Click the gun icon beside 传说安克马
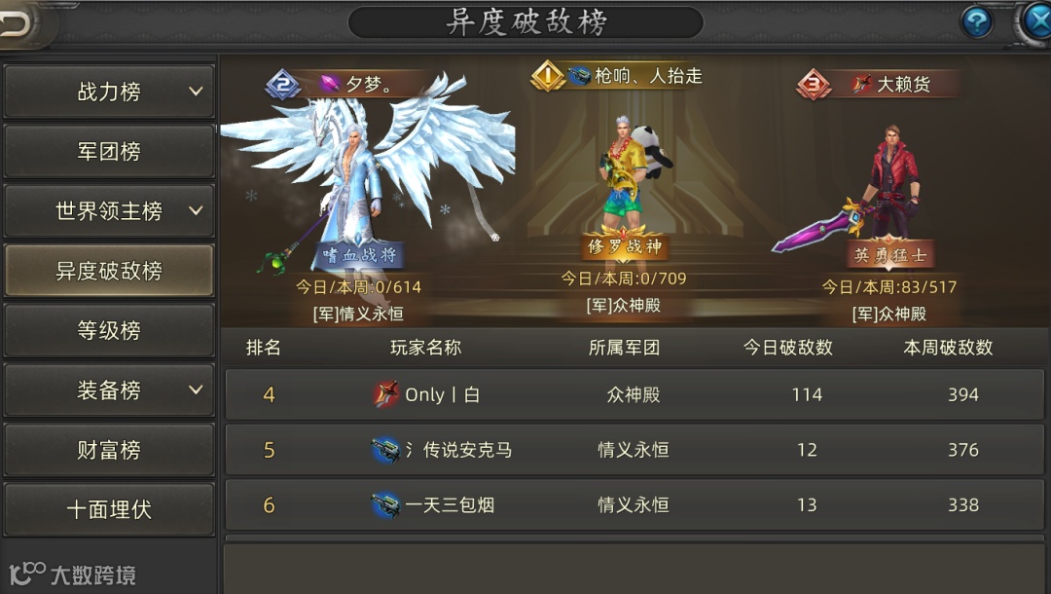The width and height of the screenshot is (1051, 594). 385,449
